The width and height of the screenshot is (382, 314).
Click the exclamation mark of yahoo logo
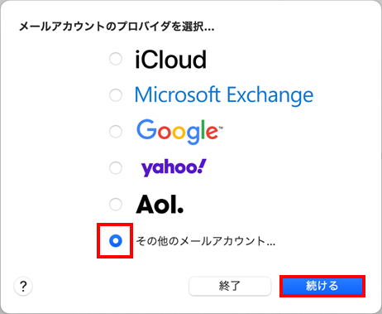tap(202, 166)
